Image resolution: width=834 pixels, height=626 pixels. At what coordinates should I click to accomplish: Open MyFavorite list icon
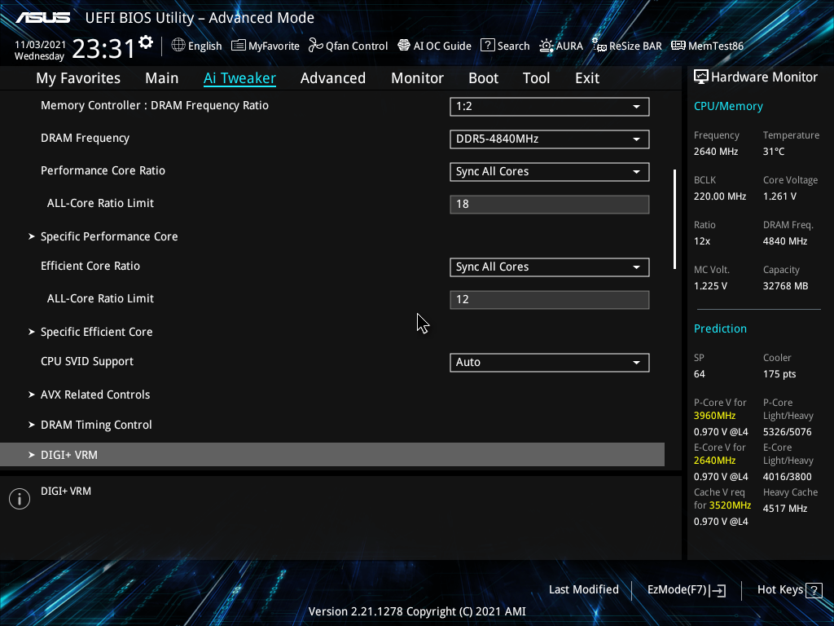coord(239,46)
